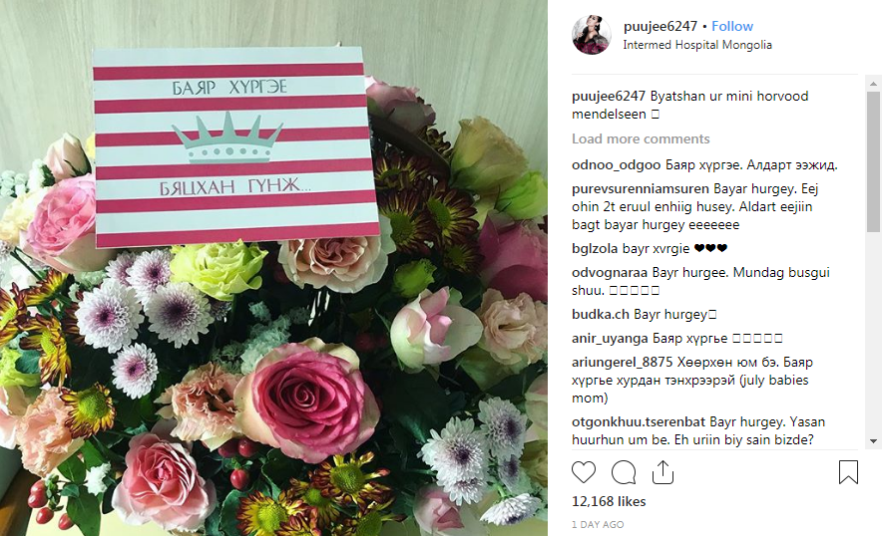The height and width of the screenshot is (536, 882).
Task: Save the post with the bookmark icon
Action: (848, 472)
